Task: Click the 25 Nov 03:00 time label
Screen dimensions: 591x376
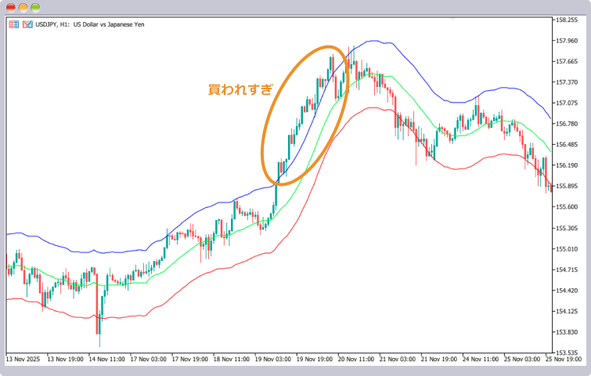Action: (522, 359)
